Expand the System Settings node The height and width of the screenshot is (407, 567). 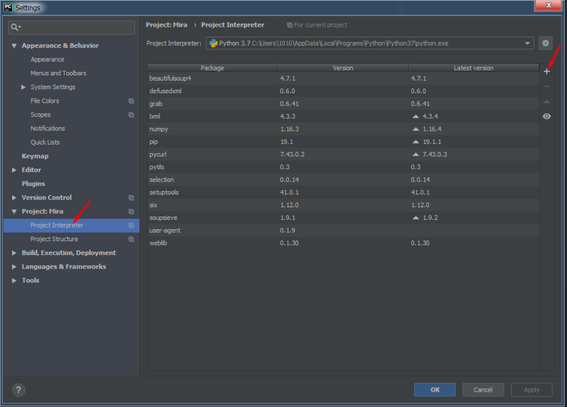tap(23, 87)
